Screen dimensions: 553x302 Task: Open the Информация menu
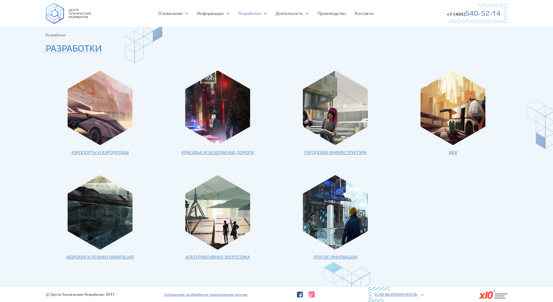click(x=210, y=13)
